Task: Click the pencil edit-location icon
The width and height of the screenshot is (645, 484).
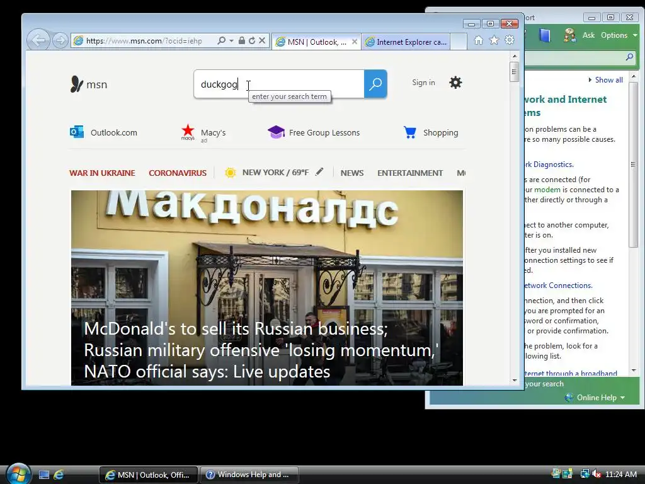Action: [319, 171]
